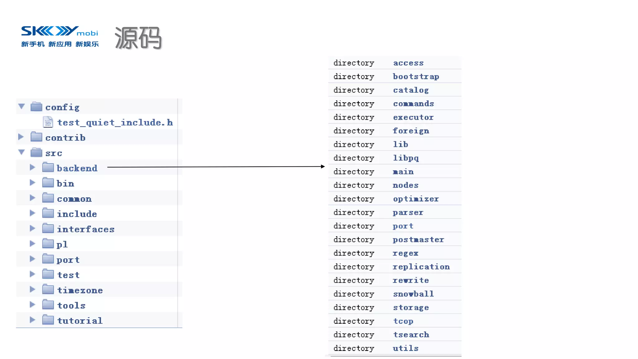Select the include tree item label
Screen dimensions: 638x359
[77, 214]
